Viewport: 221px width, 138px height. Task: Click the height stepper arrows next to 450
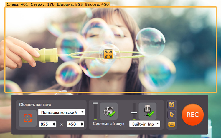[82, 124]
